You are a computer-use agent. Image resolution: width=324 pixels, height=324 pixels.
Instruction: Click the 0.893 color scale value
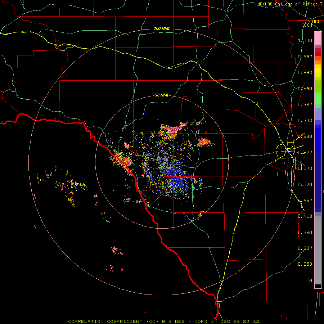pos(305,72)
